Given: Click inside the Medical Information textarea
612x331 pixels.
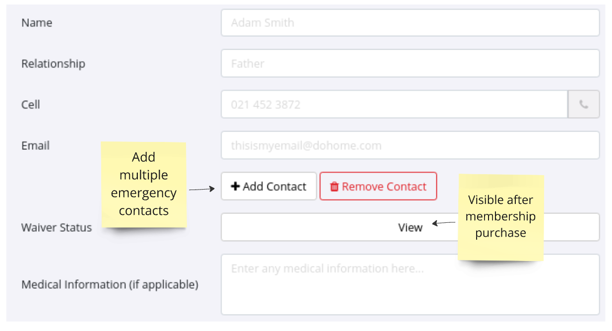Looking at the screenshot, I should [x=410, y=285].
